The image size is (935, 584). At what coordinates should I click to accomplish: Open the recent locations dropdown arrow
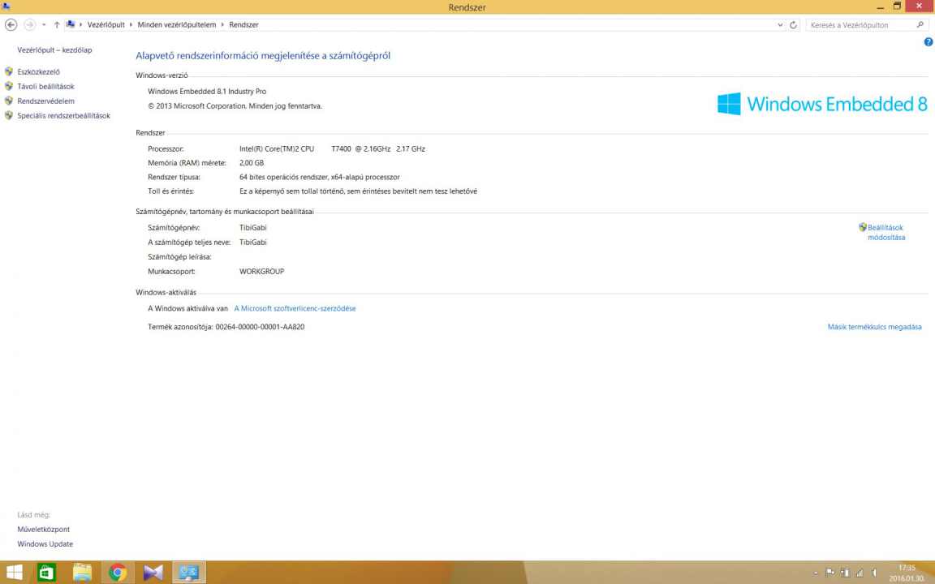coord(44,25)
